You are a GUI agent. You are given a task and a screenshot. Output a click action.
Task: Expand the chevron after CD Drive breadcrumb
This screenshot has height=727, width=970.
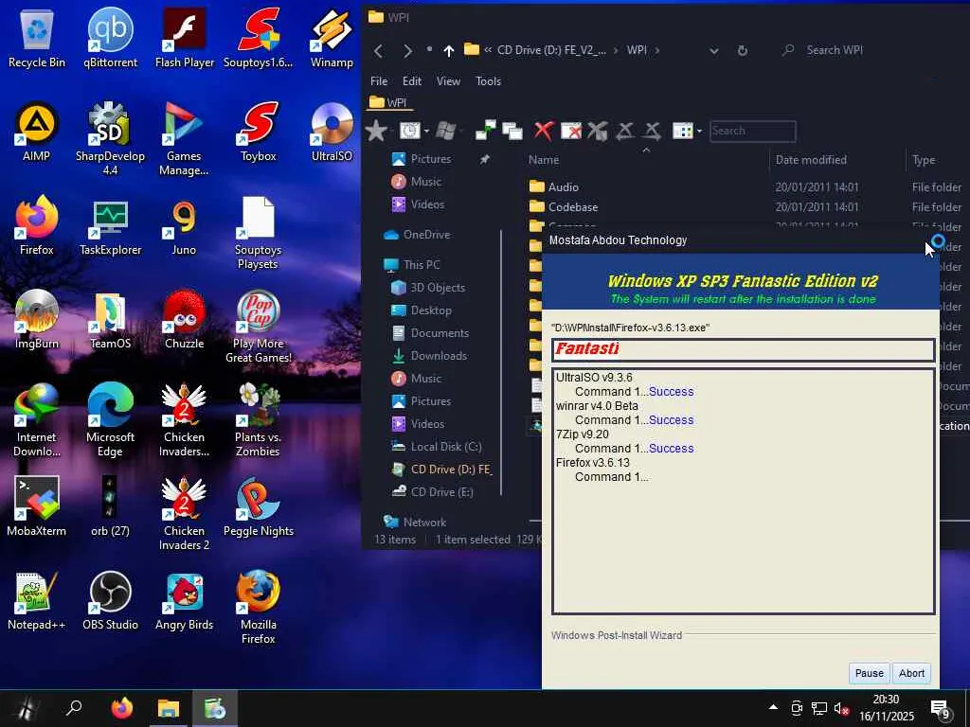click(x=616, y=50)
